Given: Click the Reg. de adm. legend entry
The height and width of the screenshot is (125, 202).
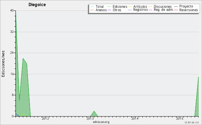Looking at the screenshot, I should [161, 10].
